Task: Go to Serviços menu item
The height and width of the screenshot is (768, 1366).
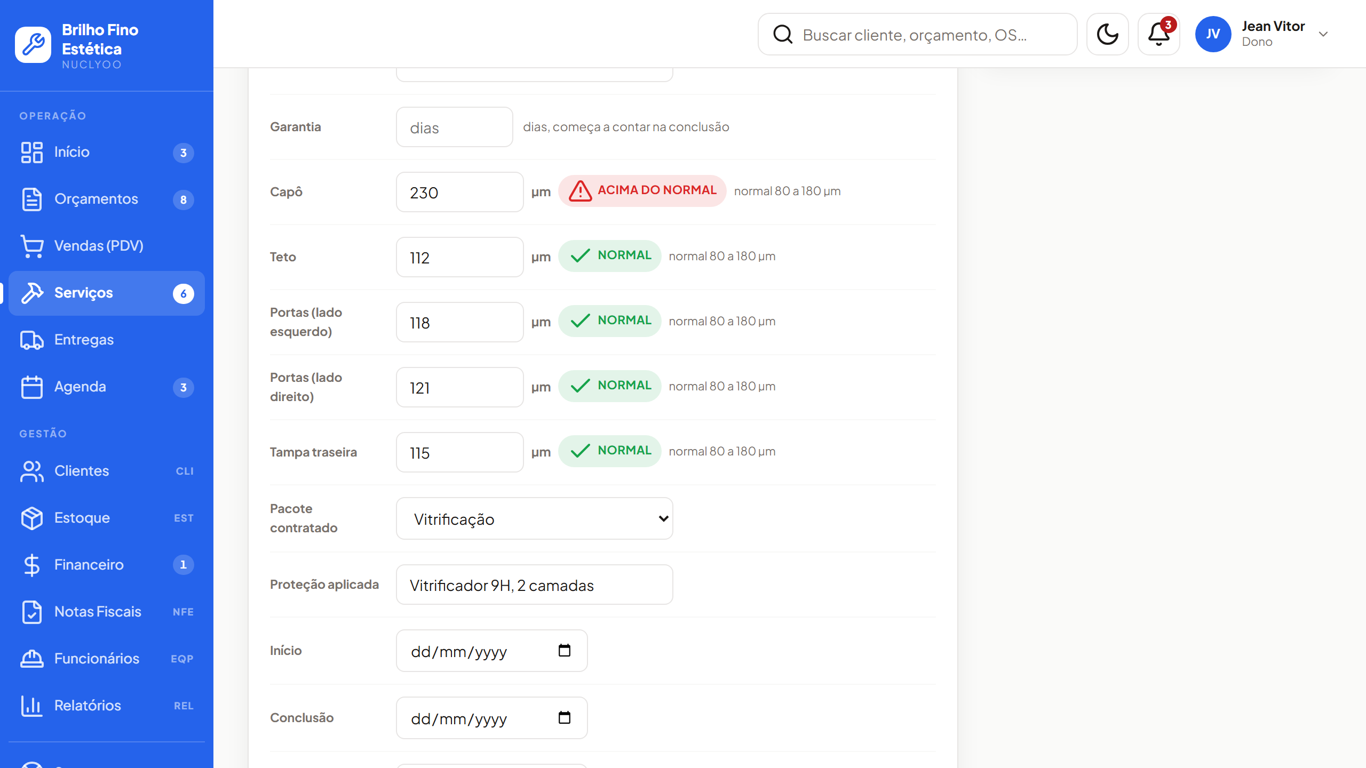Action: pos(107,293)
